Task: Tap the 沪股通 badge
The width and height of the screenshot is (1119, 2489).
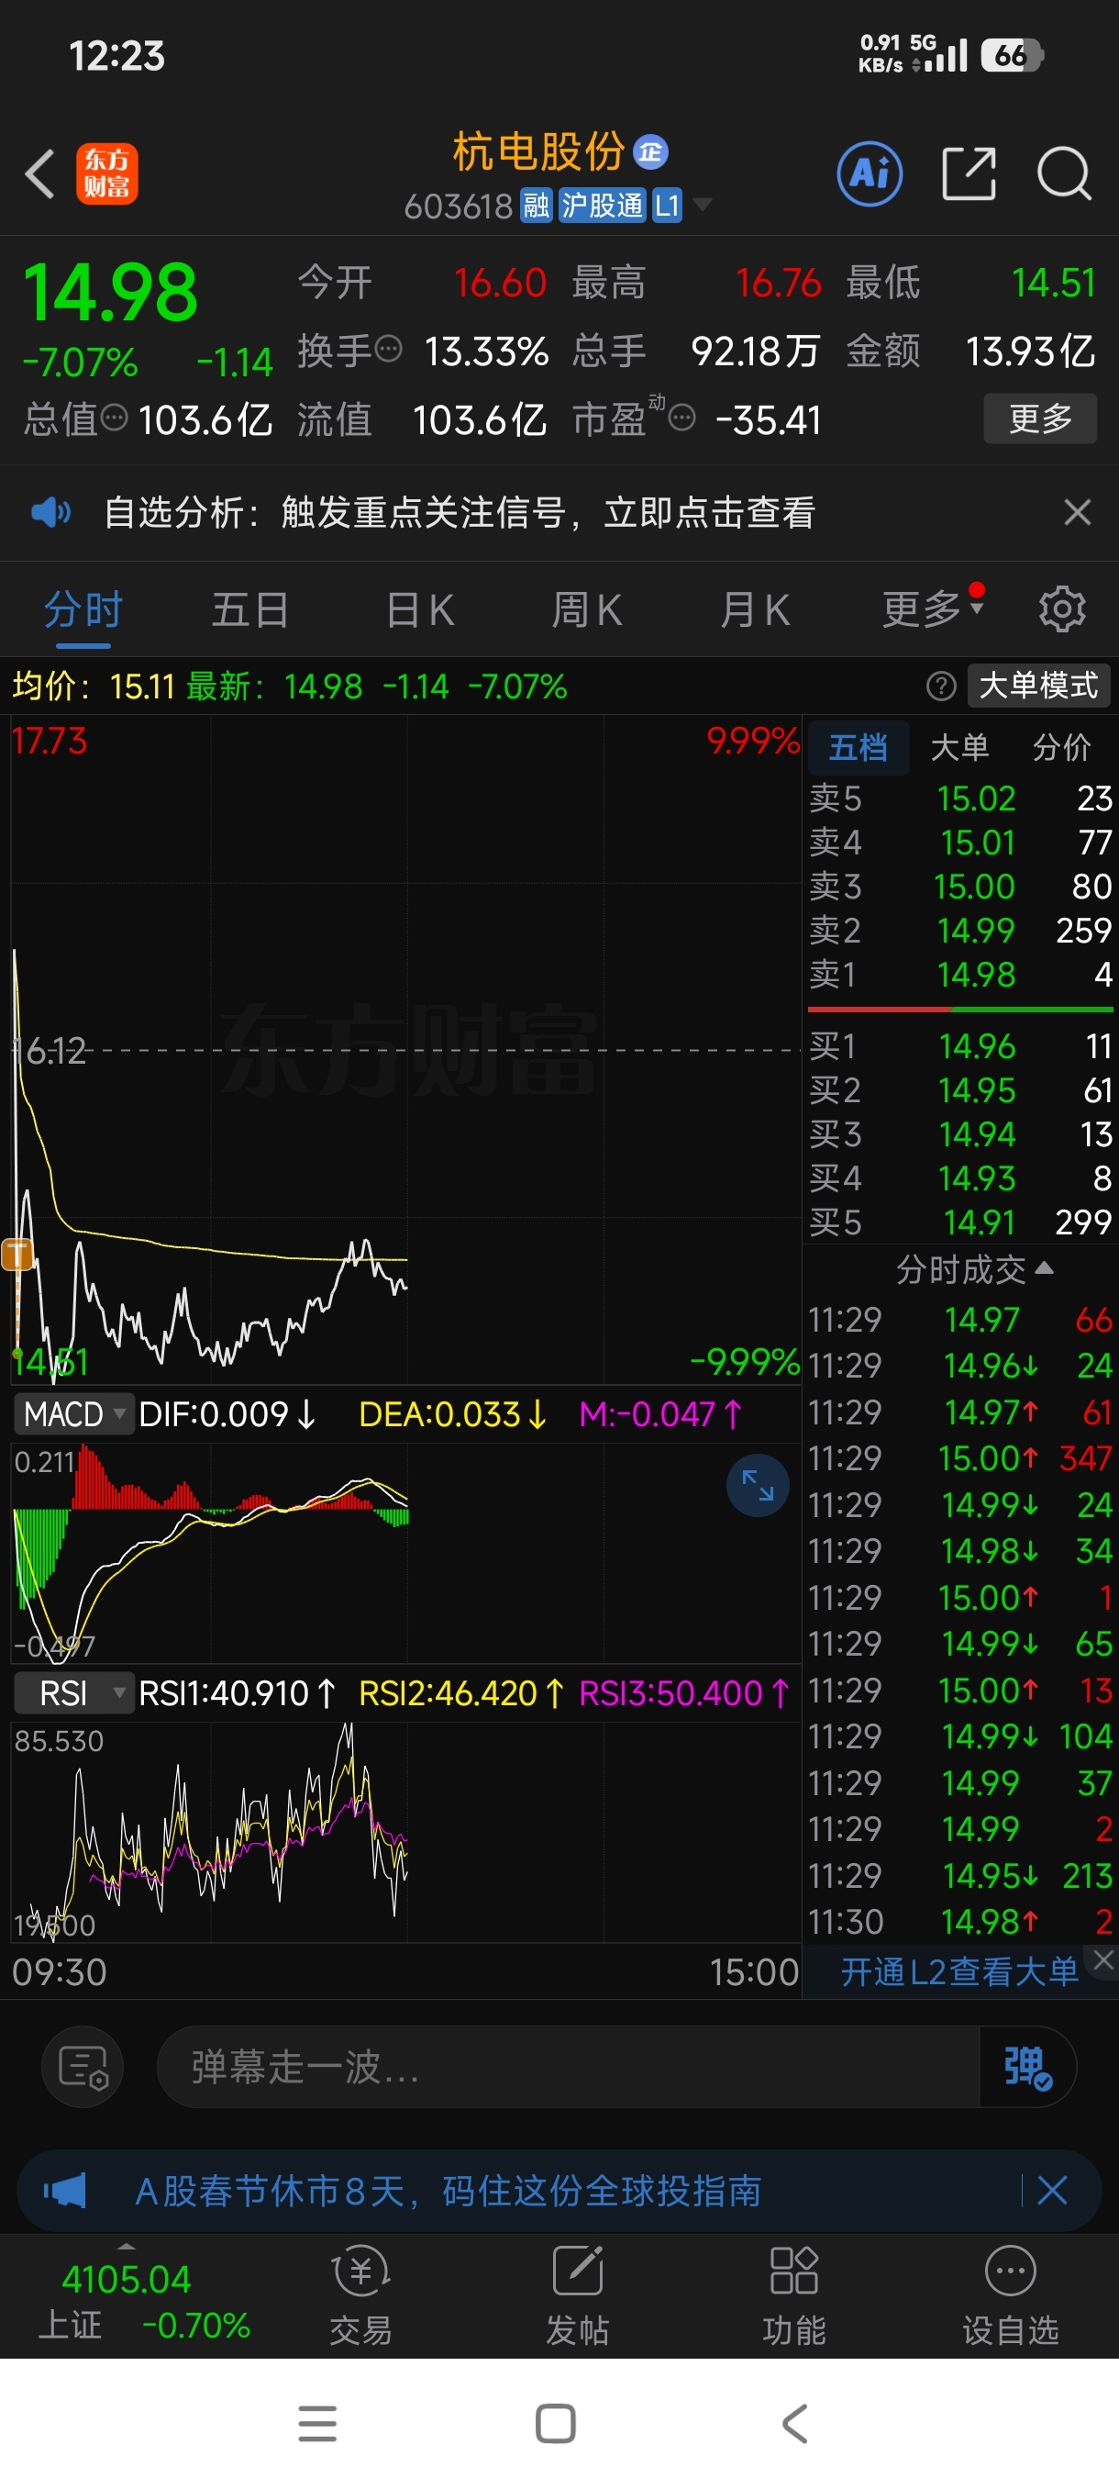Action: coord(602,206)
